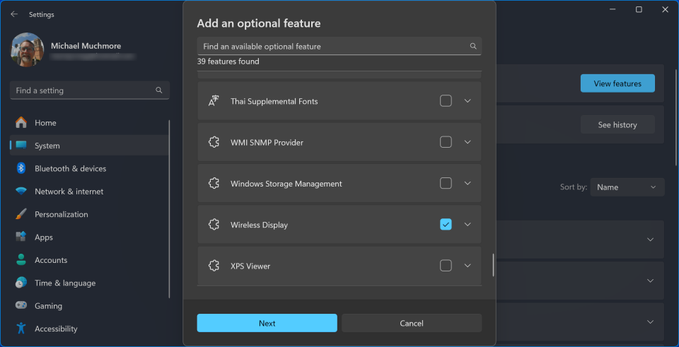Click the back arrow in Settings header
Image resolution: width=679 pixels, height=347 pixels.
[14, 14]
